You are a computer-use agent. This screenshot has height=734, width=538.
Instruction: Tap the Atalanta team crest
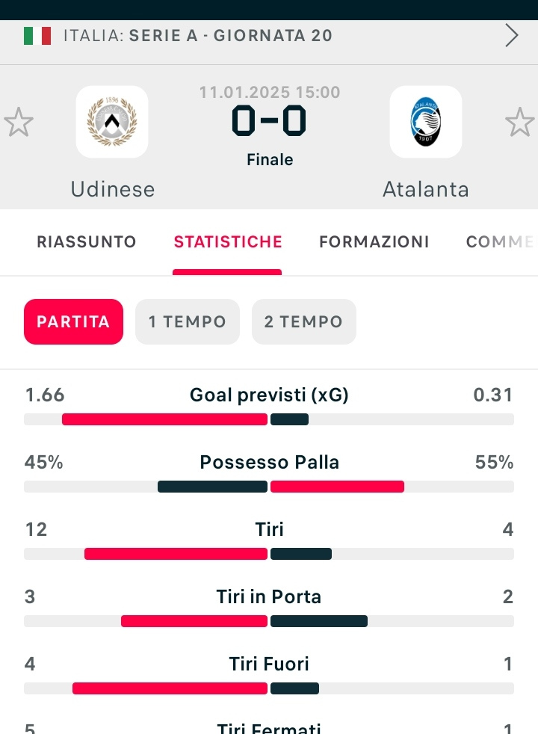pos(426,122)
